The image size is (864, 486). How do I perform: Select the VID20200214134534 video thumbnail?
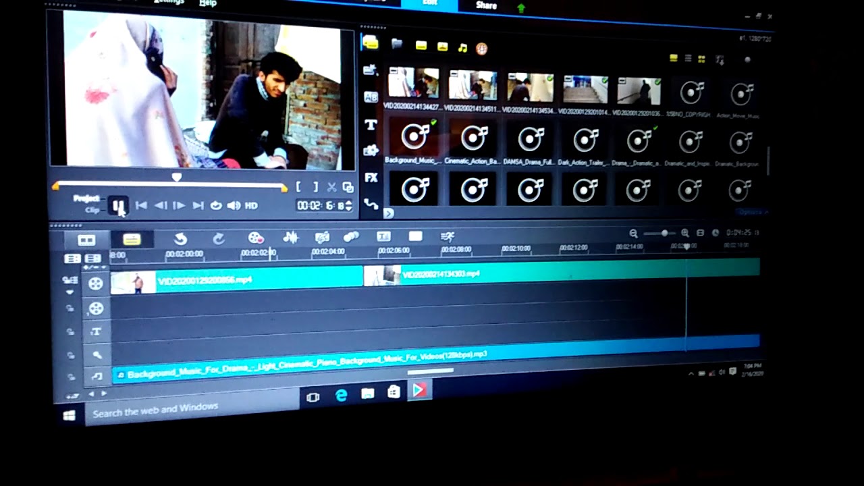530,87
